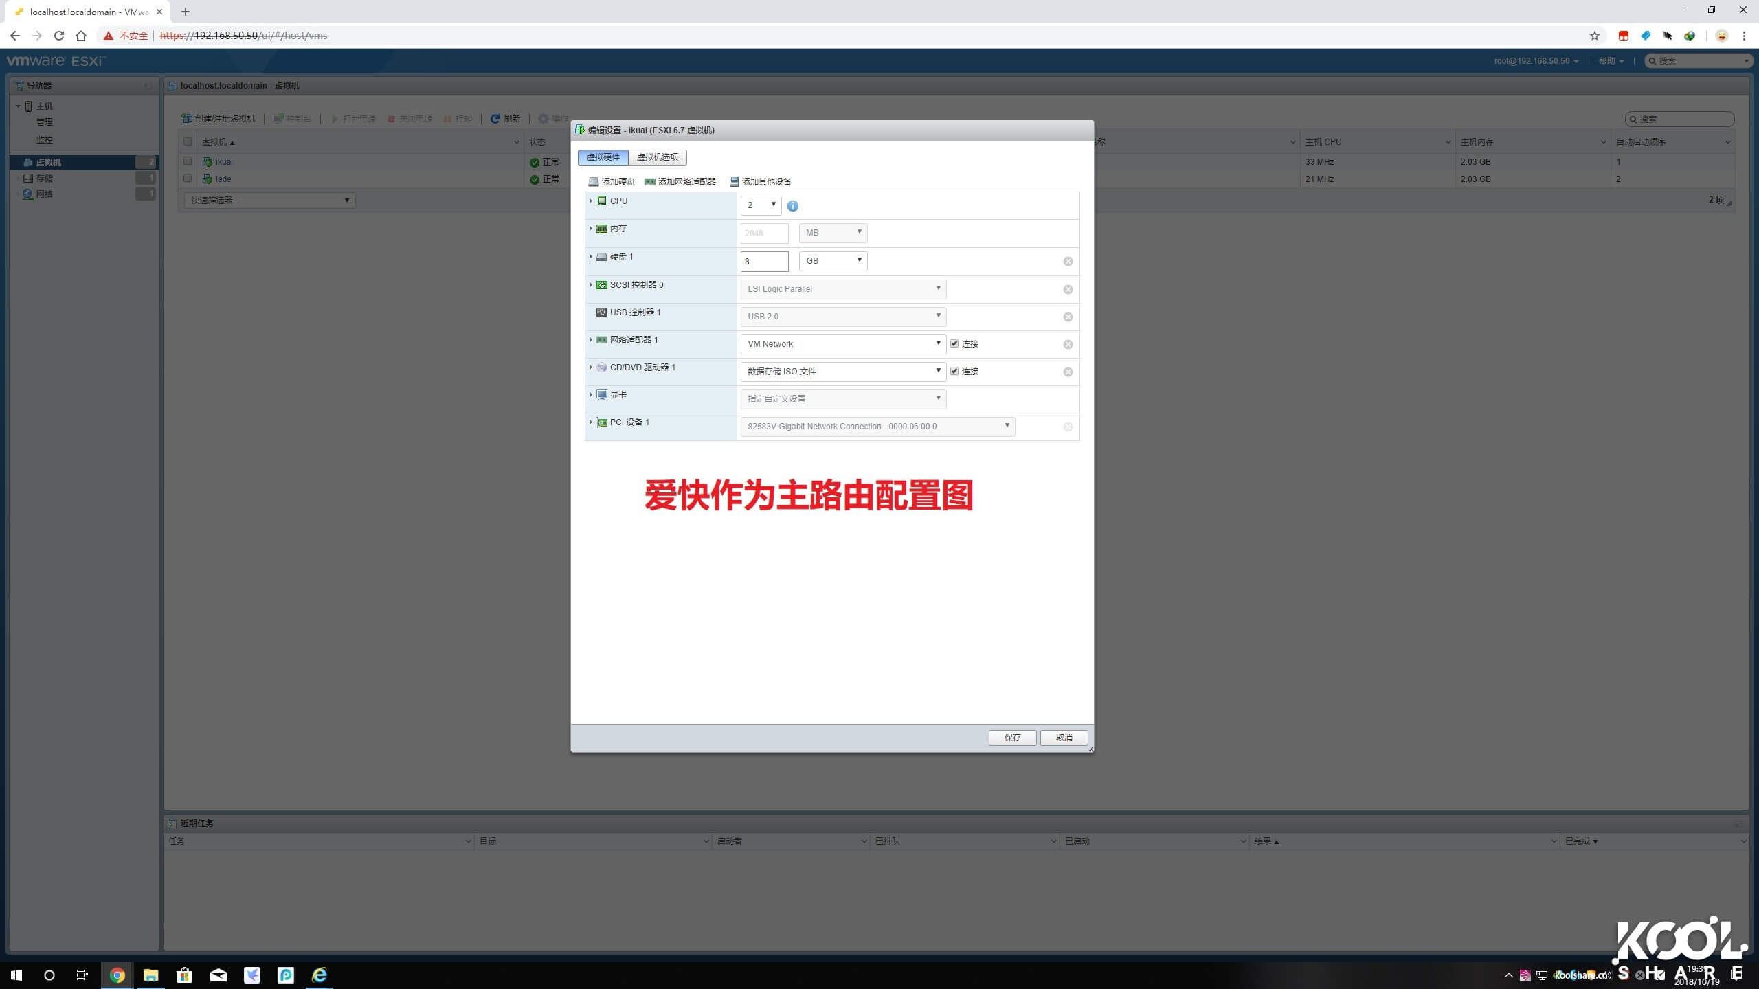Image resolution: width=1759 pixels, height=989 pixels.
Task: Click the 创建/注册虚拟机 toolbar icon
Action: (x=187, y=117)
